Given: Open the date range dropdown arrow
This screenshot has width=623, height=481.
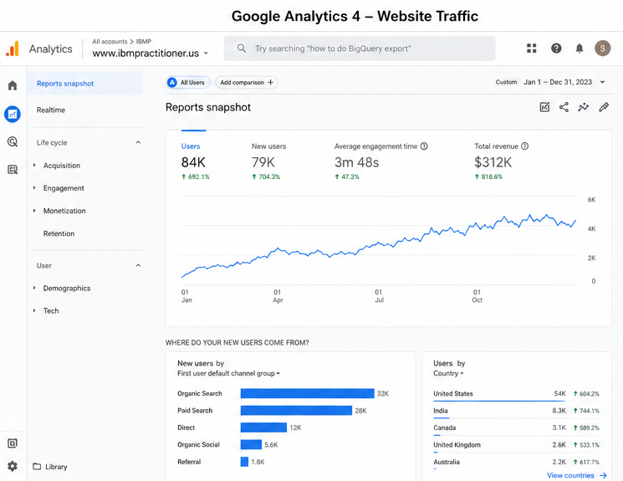Looking at the screenshot, I should tap(602, 82).
